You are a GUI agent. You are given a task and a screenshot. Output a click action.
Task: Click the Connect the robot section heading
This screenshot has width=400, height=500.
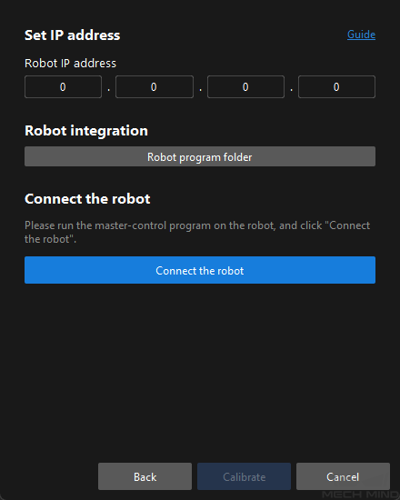[87, 199]
